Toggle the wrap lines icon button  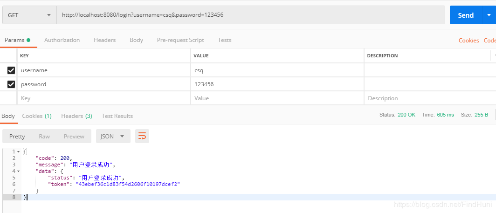(142, 137)
